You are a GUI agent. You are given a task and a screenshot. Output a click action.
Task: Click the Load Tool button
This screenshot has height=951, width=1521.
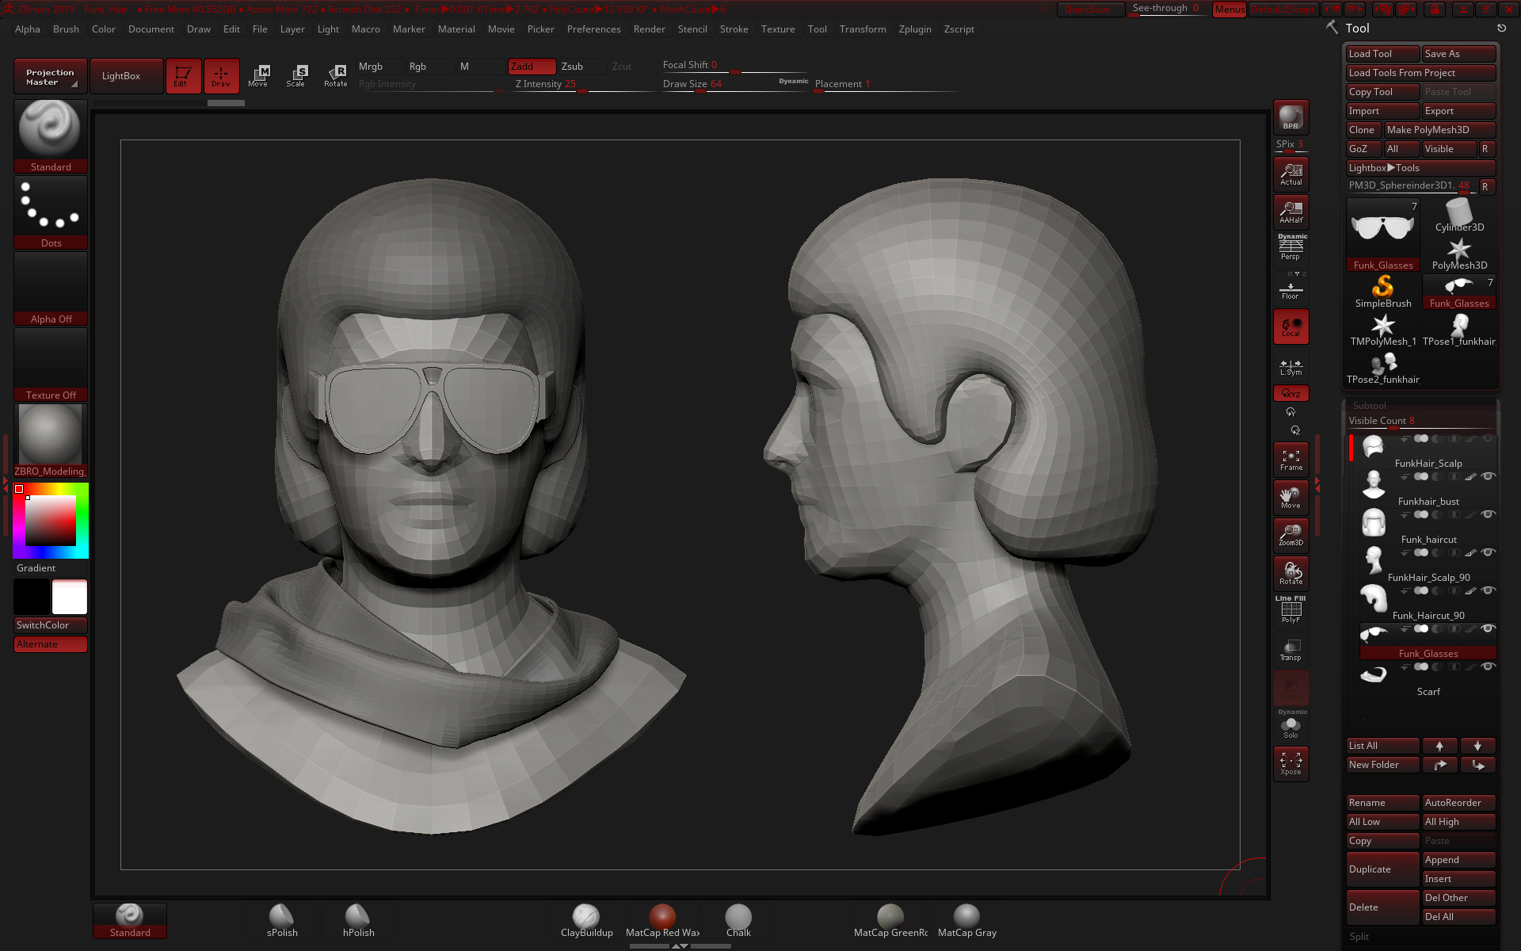pyautogui.click(x=1382, y=54)
